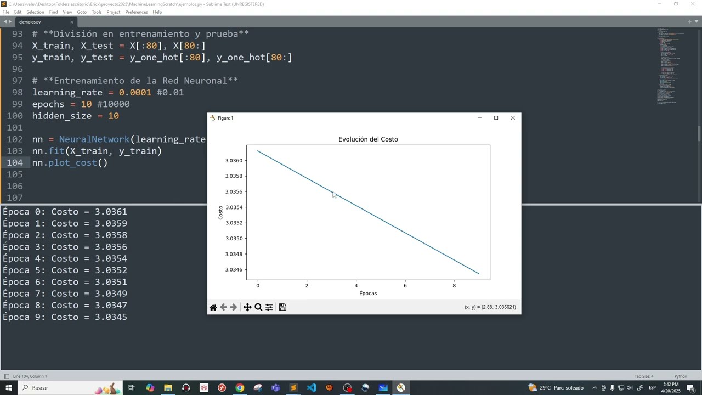This screenshot has width=702, height=395.
Task: Close the Figure 1 window
Action: pos(513,118)
